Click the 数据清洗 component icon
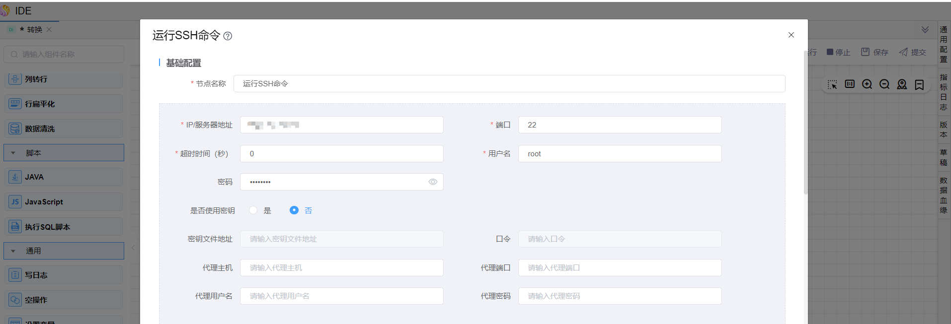The image size is (951, 324). [x=15, y=129]
